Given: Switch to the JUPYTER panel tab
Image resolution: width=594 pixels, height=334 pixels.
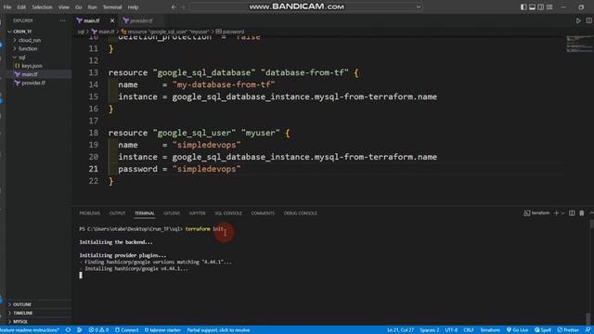Looking at the screenshot, I should [x=198, y=213].
